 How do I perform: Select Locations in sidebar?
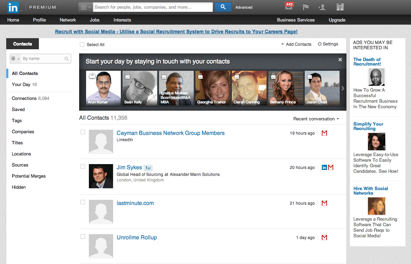point(21,154)
